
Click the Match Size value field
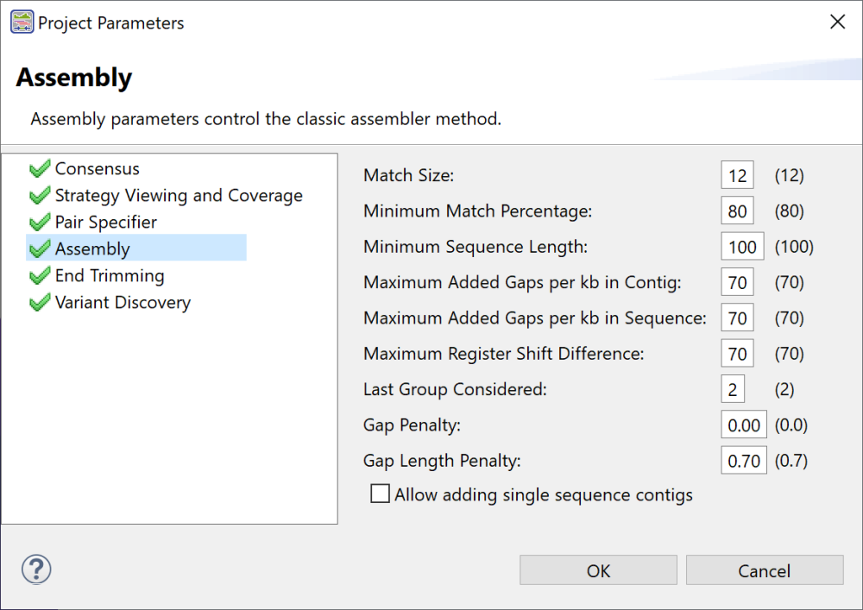737,174
